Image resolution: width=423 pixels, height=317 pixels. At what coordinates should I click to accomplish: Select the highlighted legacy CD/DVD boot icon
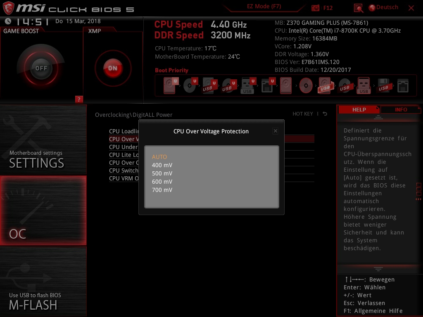[306, 85]
